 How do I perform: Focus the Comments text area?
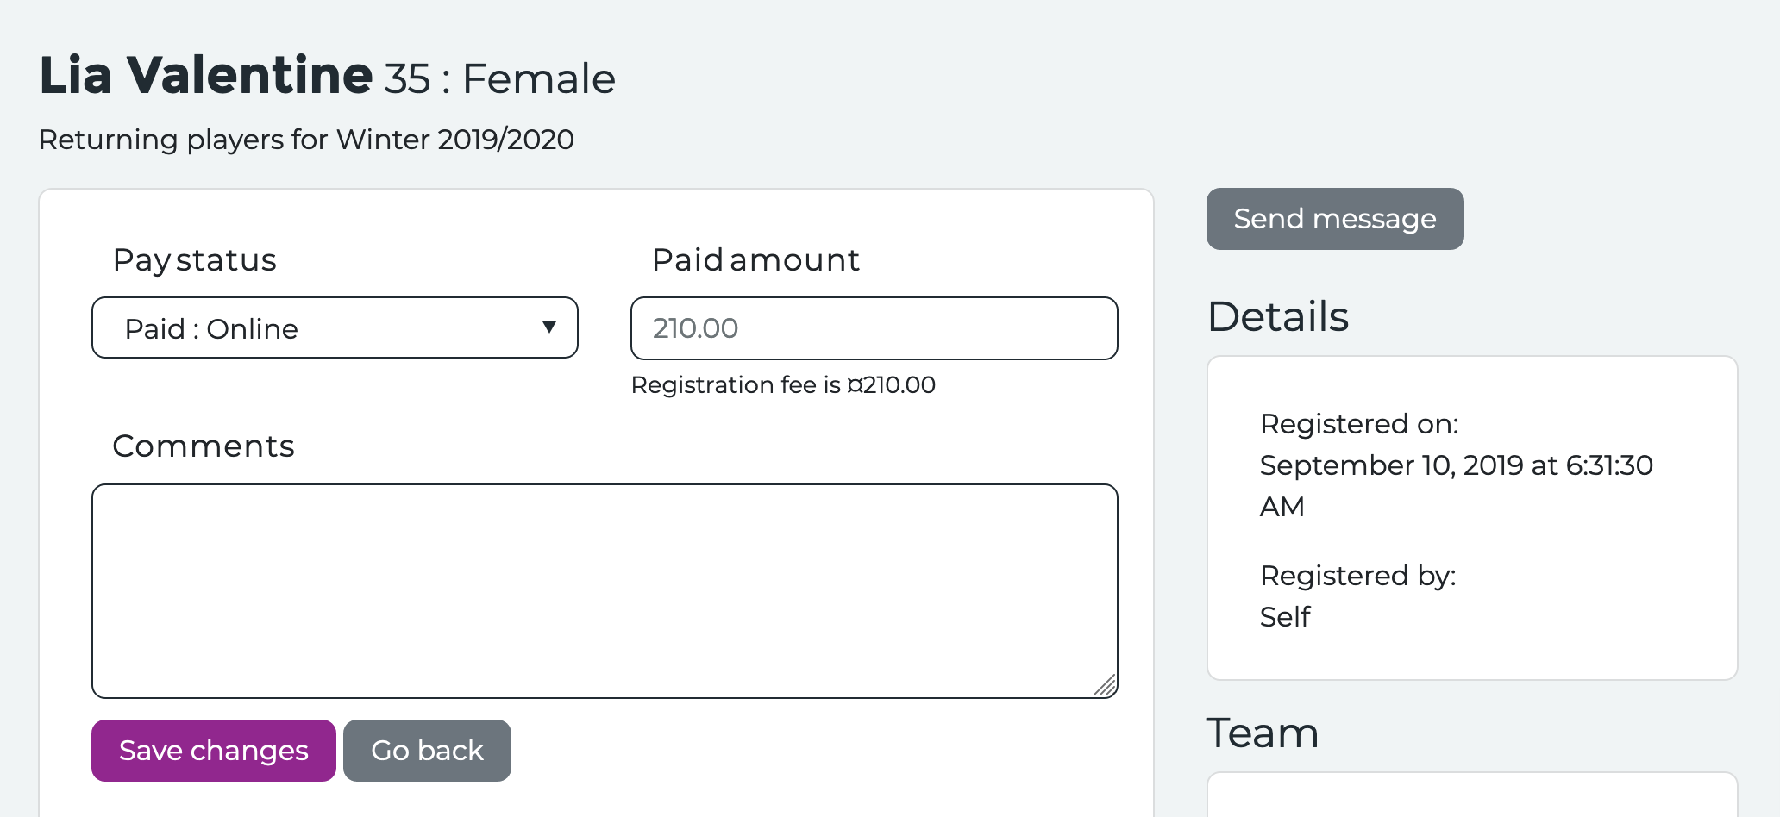[x=604, y=590]
